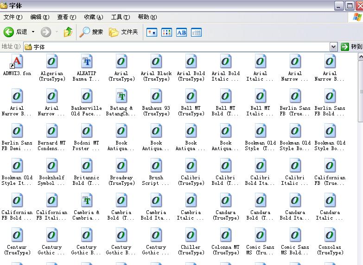Select the Algerian (TrueType) font icon
The height and width of the screenshot is (265, 363).
[x=52, y=62]
